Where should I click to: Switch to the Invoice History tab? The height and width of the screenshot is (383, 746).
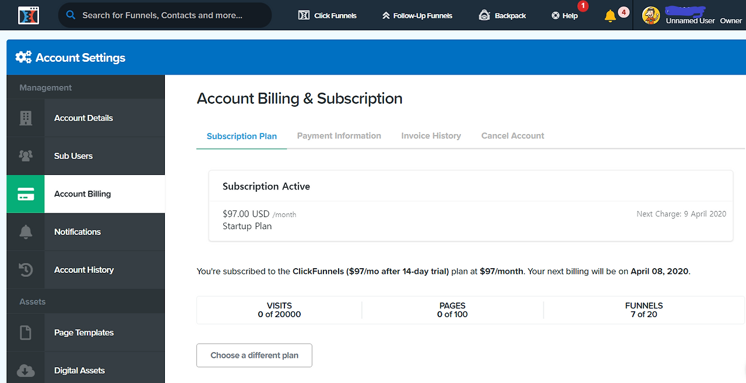click(431, 136)
